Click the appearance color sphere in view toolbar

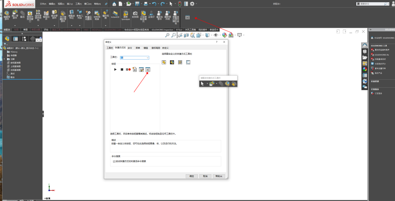coord(224,35)
